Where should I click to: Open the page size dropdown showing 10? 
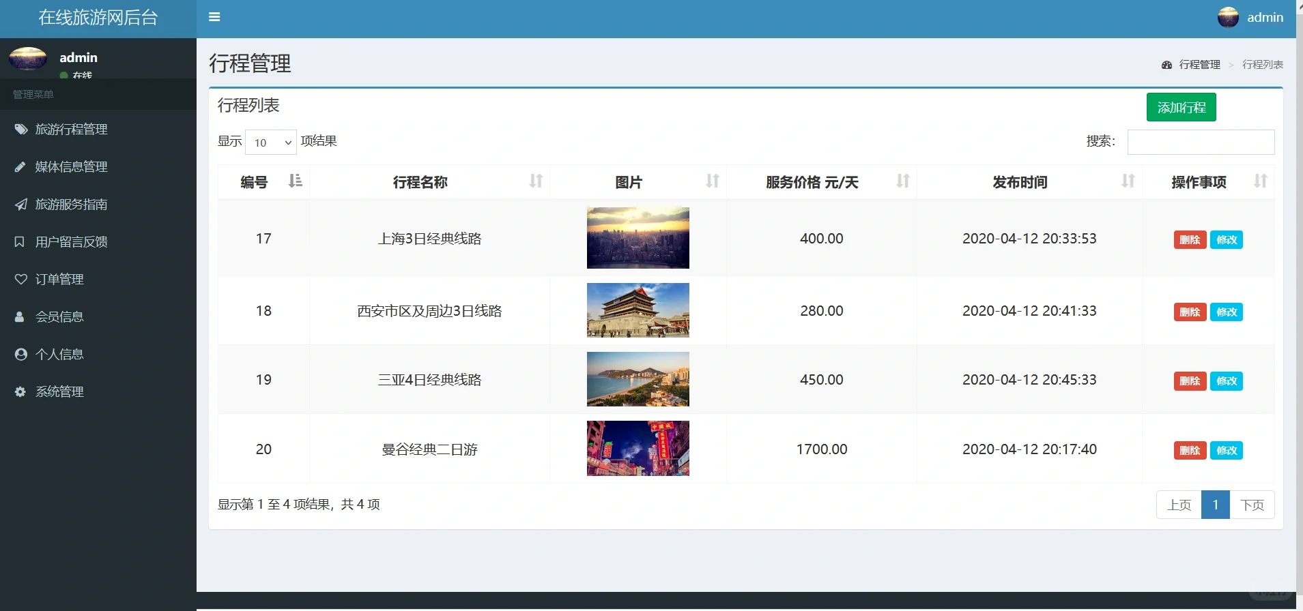[271, 142]
